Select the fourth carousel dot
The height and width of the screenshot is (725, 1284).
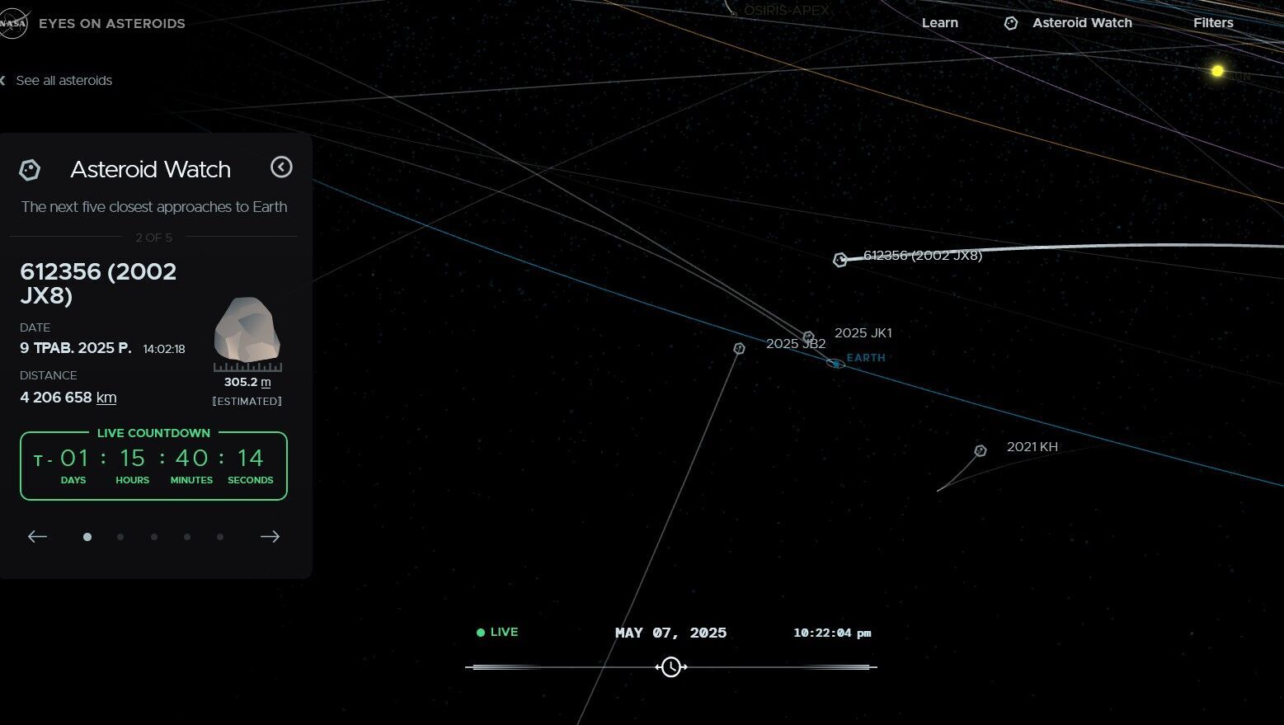coord(187,537)
